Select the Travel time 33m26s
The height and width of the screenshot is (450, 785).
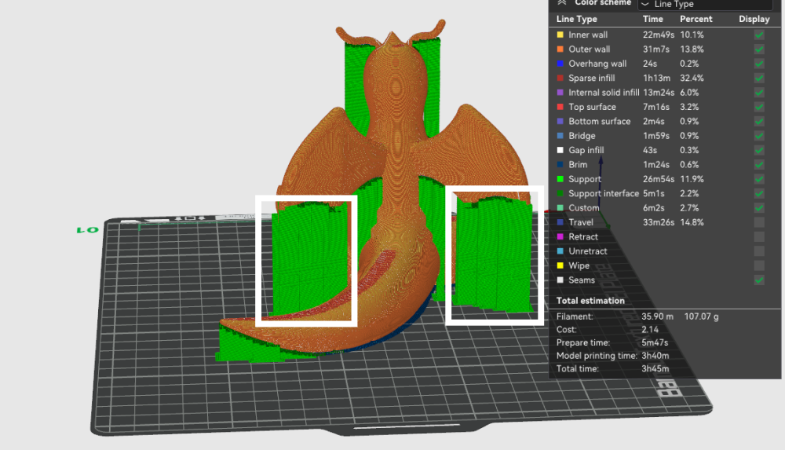coord(659,222)
